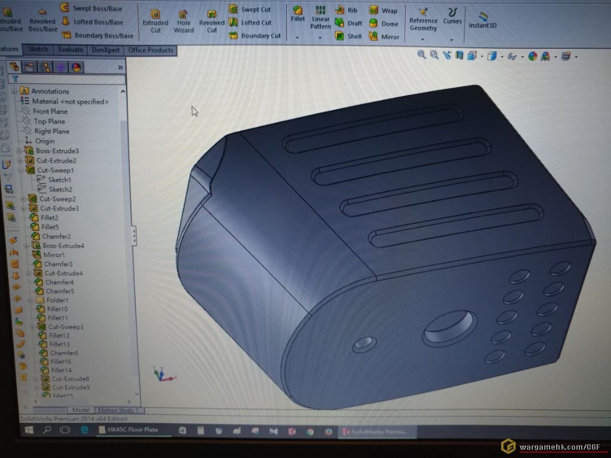This screenshot has height=458, width=611.
Task: Click the Extruded Cut tool
Action: tap(155, 21)
